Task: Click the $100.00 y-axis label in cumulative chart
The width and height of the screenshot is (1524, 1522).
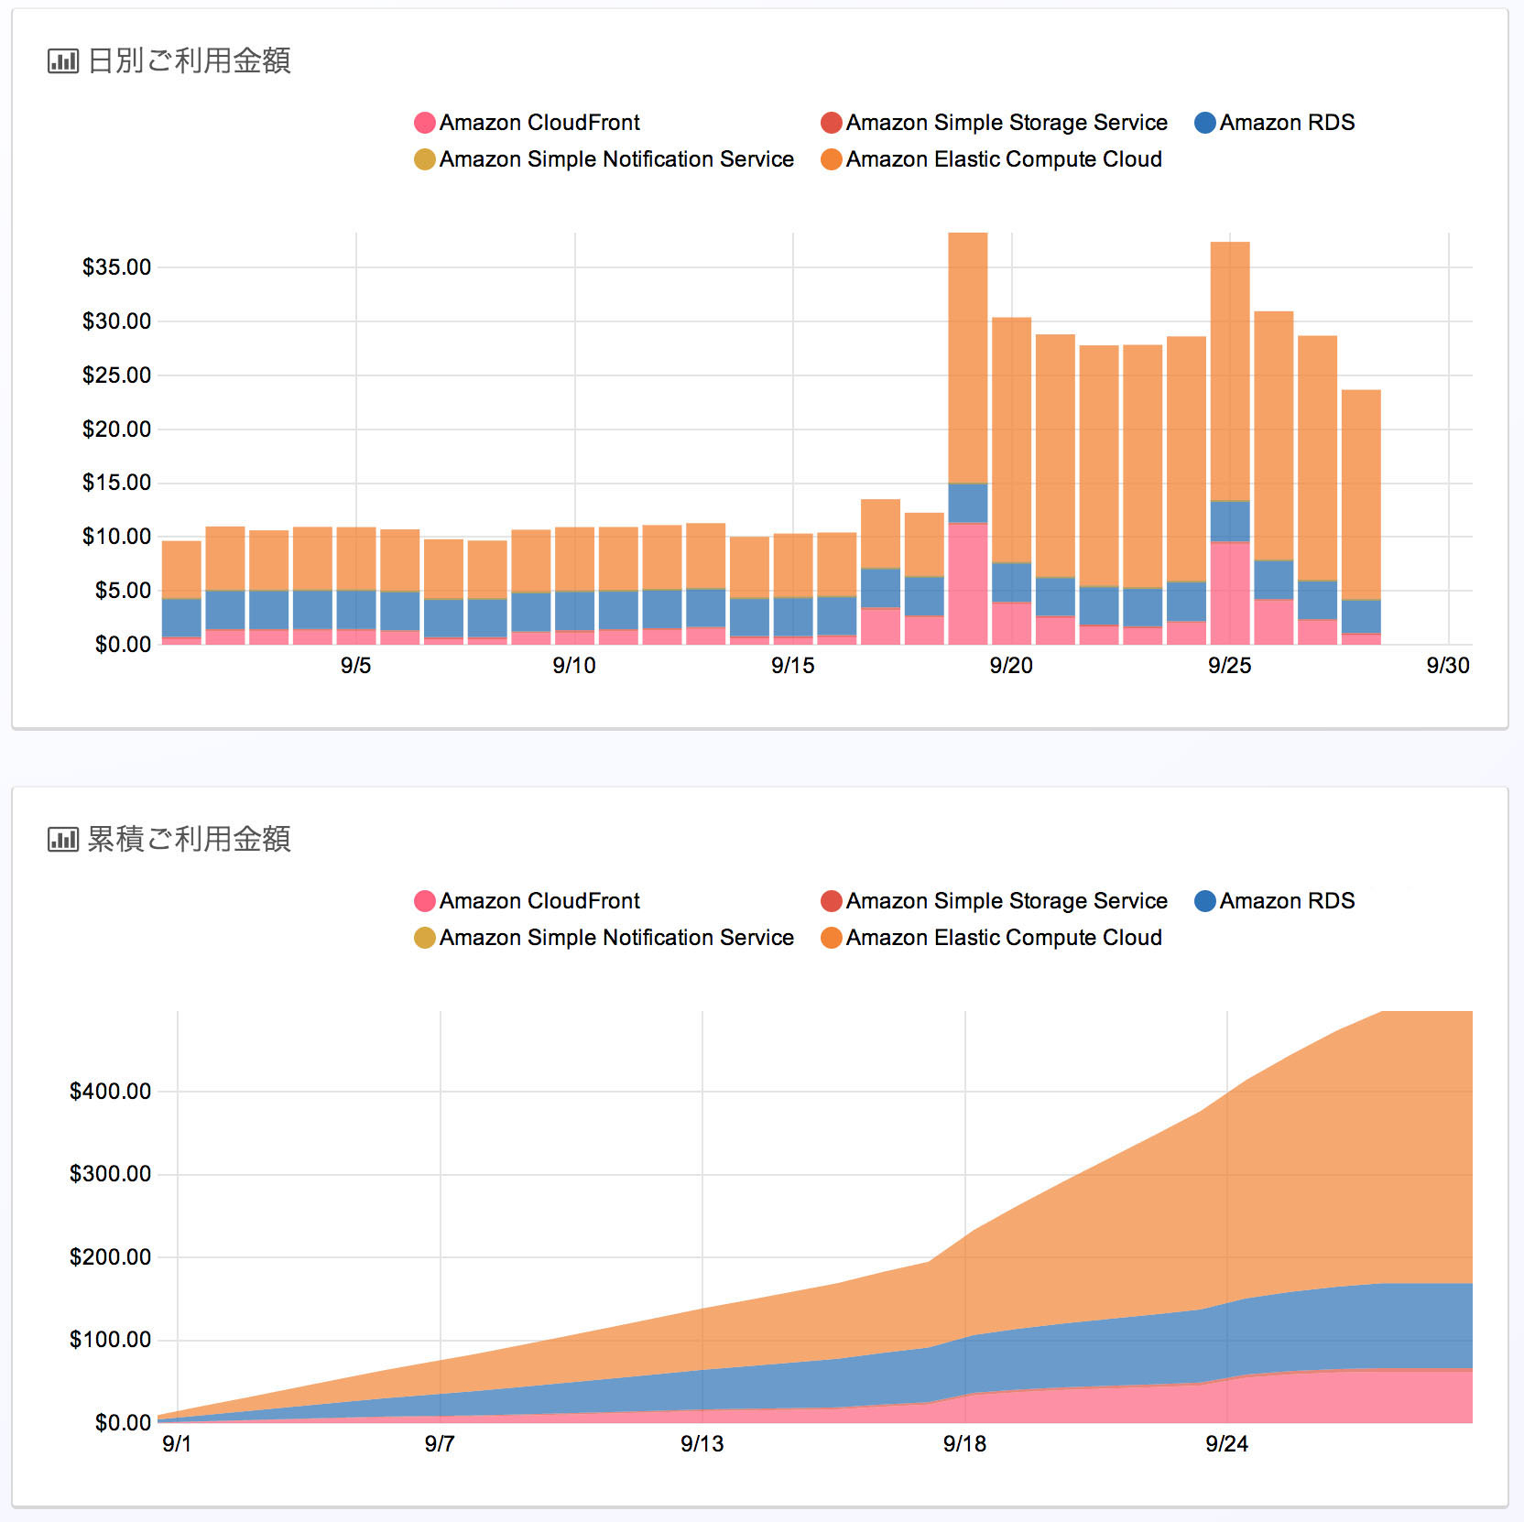Action: [110, 1340]
